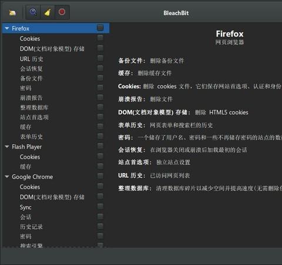
Task: Enable the 会话恢复 checkbox
Action: [x=100, y=68]
